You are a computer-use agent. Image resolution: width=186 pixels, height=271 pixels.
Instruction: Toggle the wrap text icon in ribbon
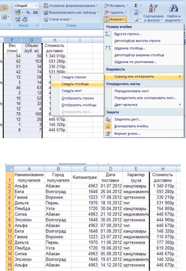pyautogui.click(x=4, y=8)
